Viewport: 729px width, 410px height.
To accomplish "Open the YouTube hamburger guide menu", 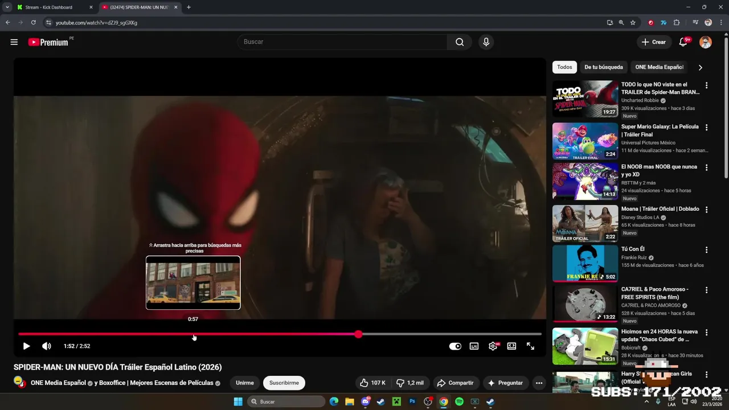I will point(14,42).
